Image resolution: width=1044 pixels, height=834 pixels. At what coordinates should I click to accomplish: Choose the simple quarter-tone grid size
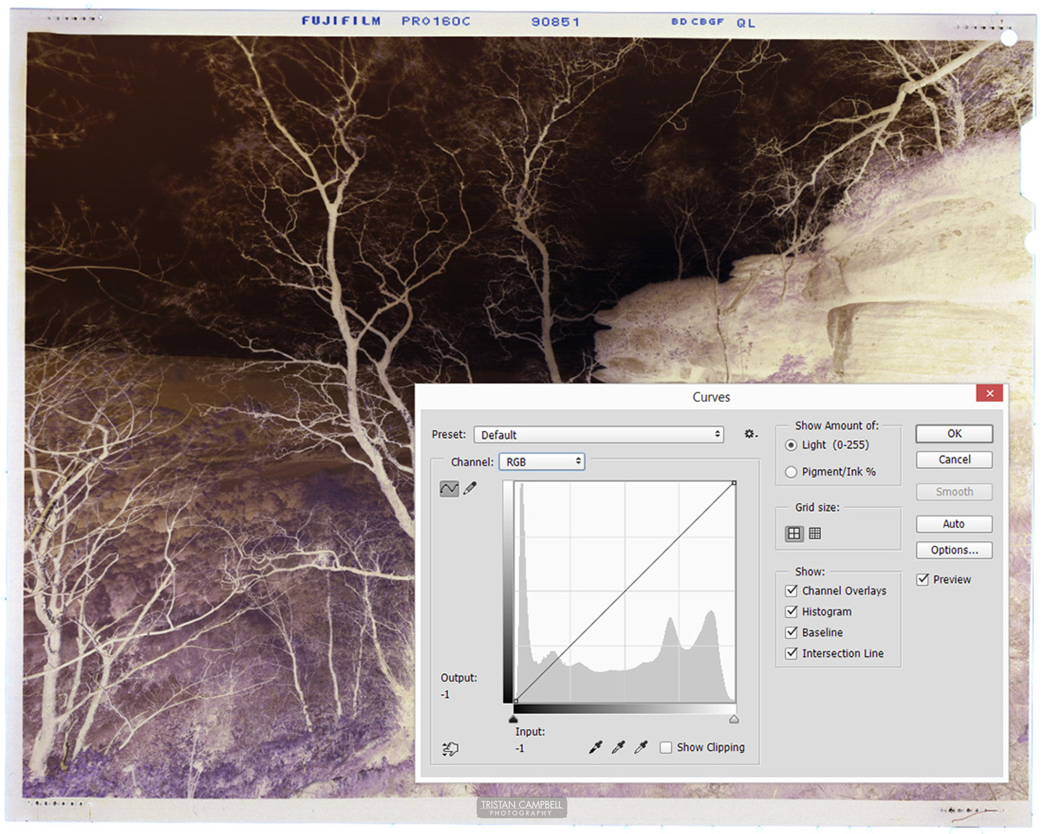794,534
